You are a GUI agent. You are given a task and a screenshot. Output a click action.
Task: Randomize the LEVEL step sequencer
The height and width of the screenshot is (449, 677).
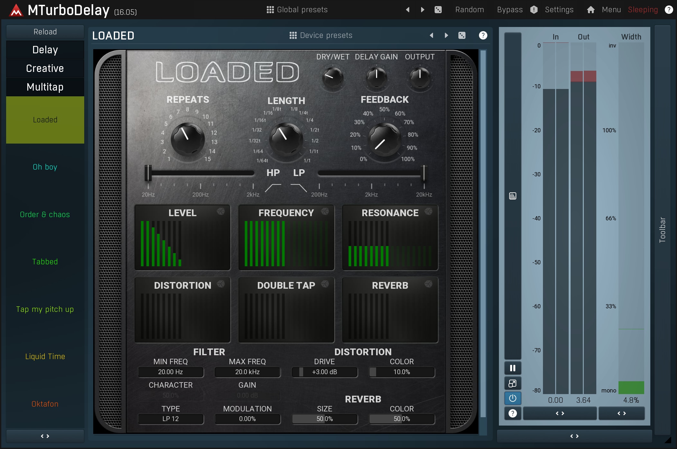(x=221, y=211)
